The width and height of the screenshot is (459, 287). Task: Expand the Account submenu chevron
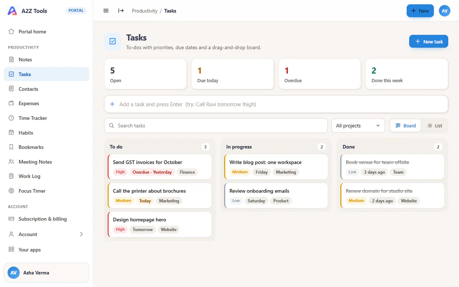[81, 234]
